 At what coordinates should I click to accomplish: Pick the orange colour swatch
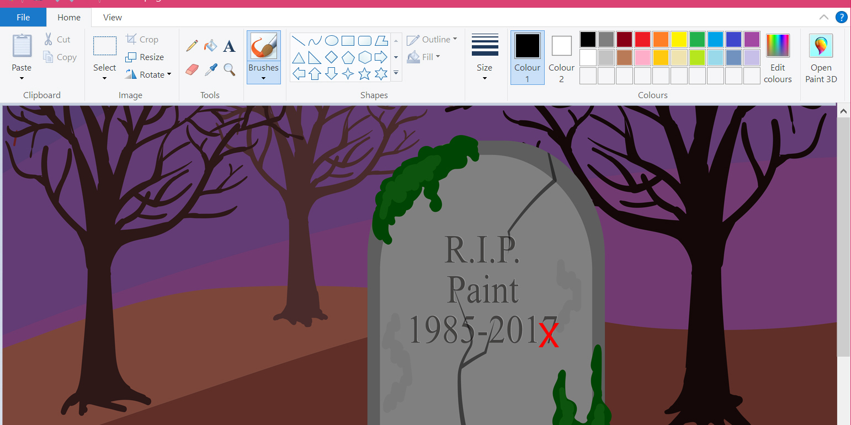pos(661,40)
